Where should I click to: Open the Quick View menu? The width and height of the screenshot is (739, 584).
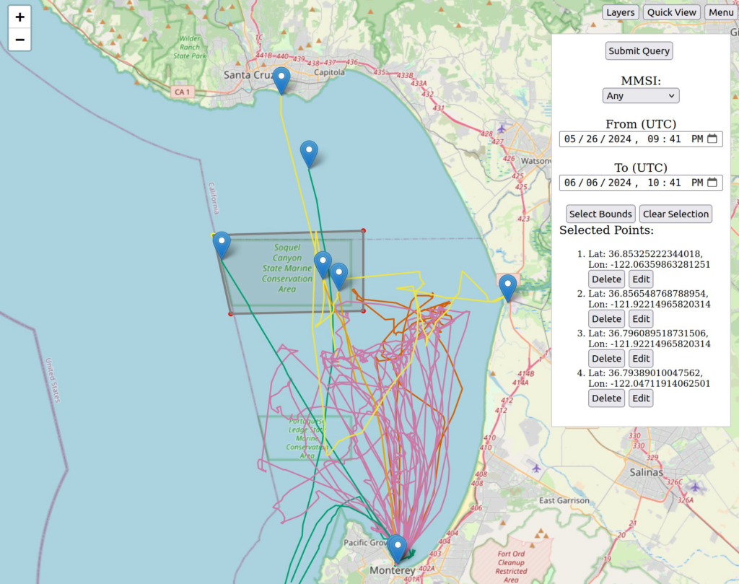click(671, 12)
